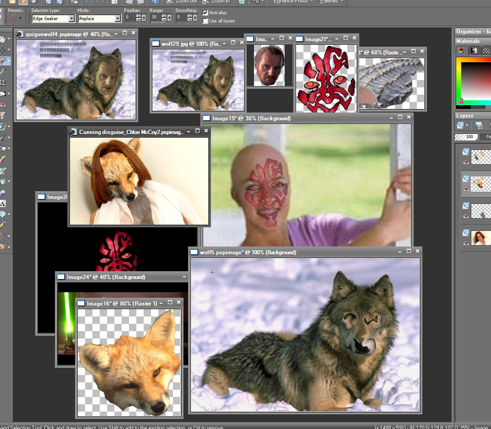Click the Range spinner arrows

click(x=164, y=18)
